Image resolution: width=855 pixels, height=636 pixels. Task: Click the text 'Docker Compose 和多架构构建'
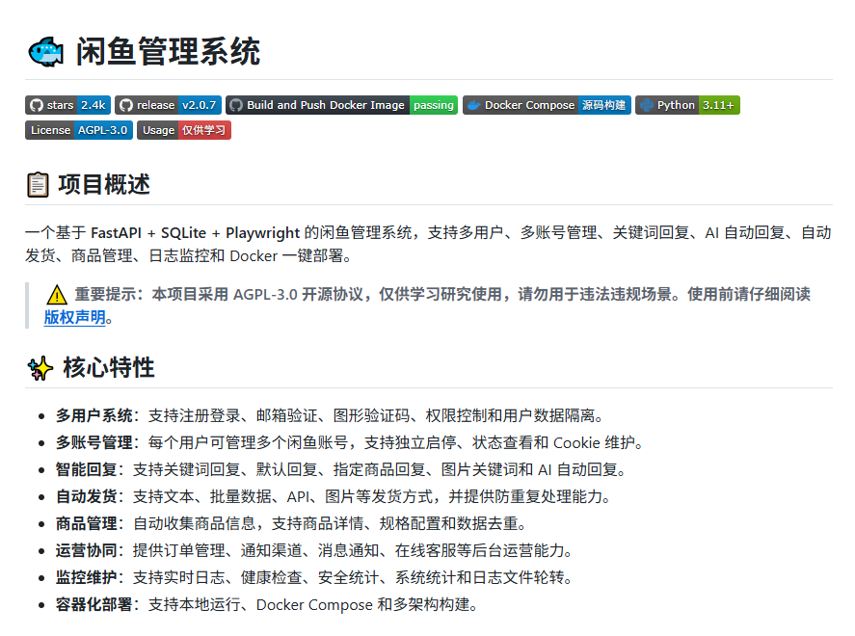click(362, 604)
